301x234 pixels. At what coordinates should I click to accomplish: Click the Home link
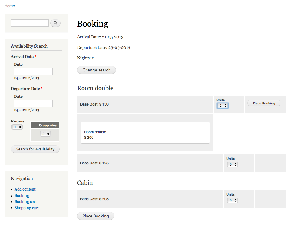click(x=9, y=6)
